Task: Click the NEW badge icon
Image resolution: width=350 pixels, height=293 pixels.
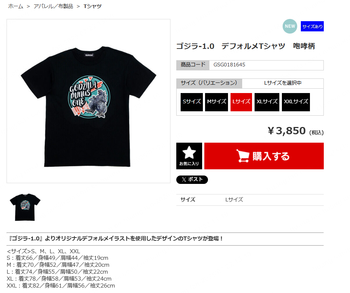Action: [x=290, y=26]
